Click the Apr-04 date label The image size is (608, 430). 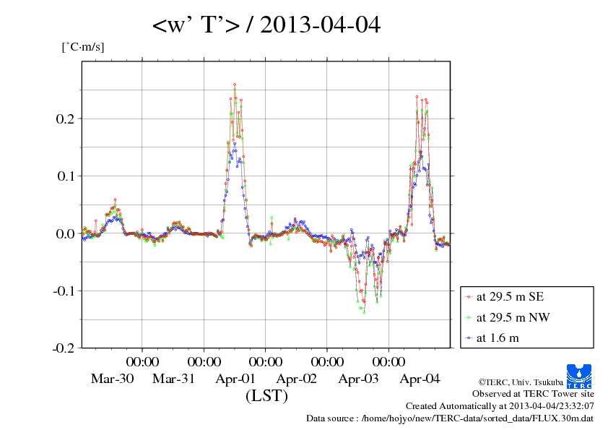420,379
